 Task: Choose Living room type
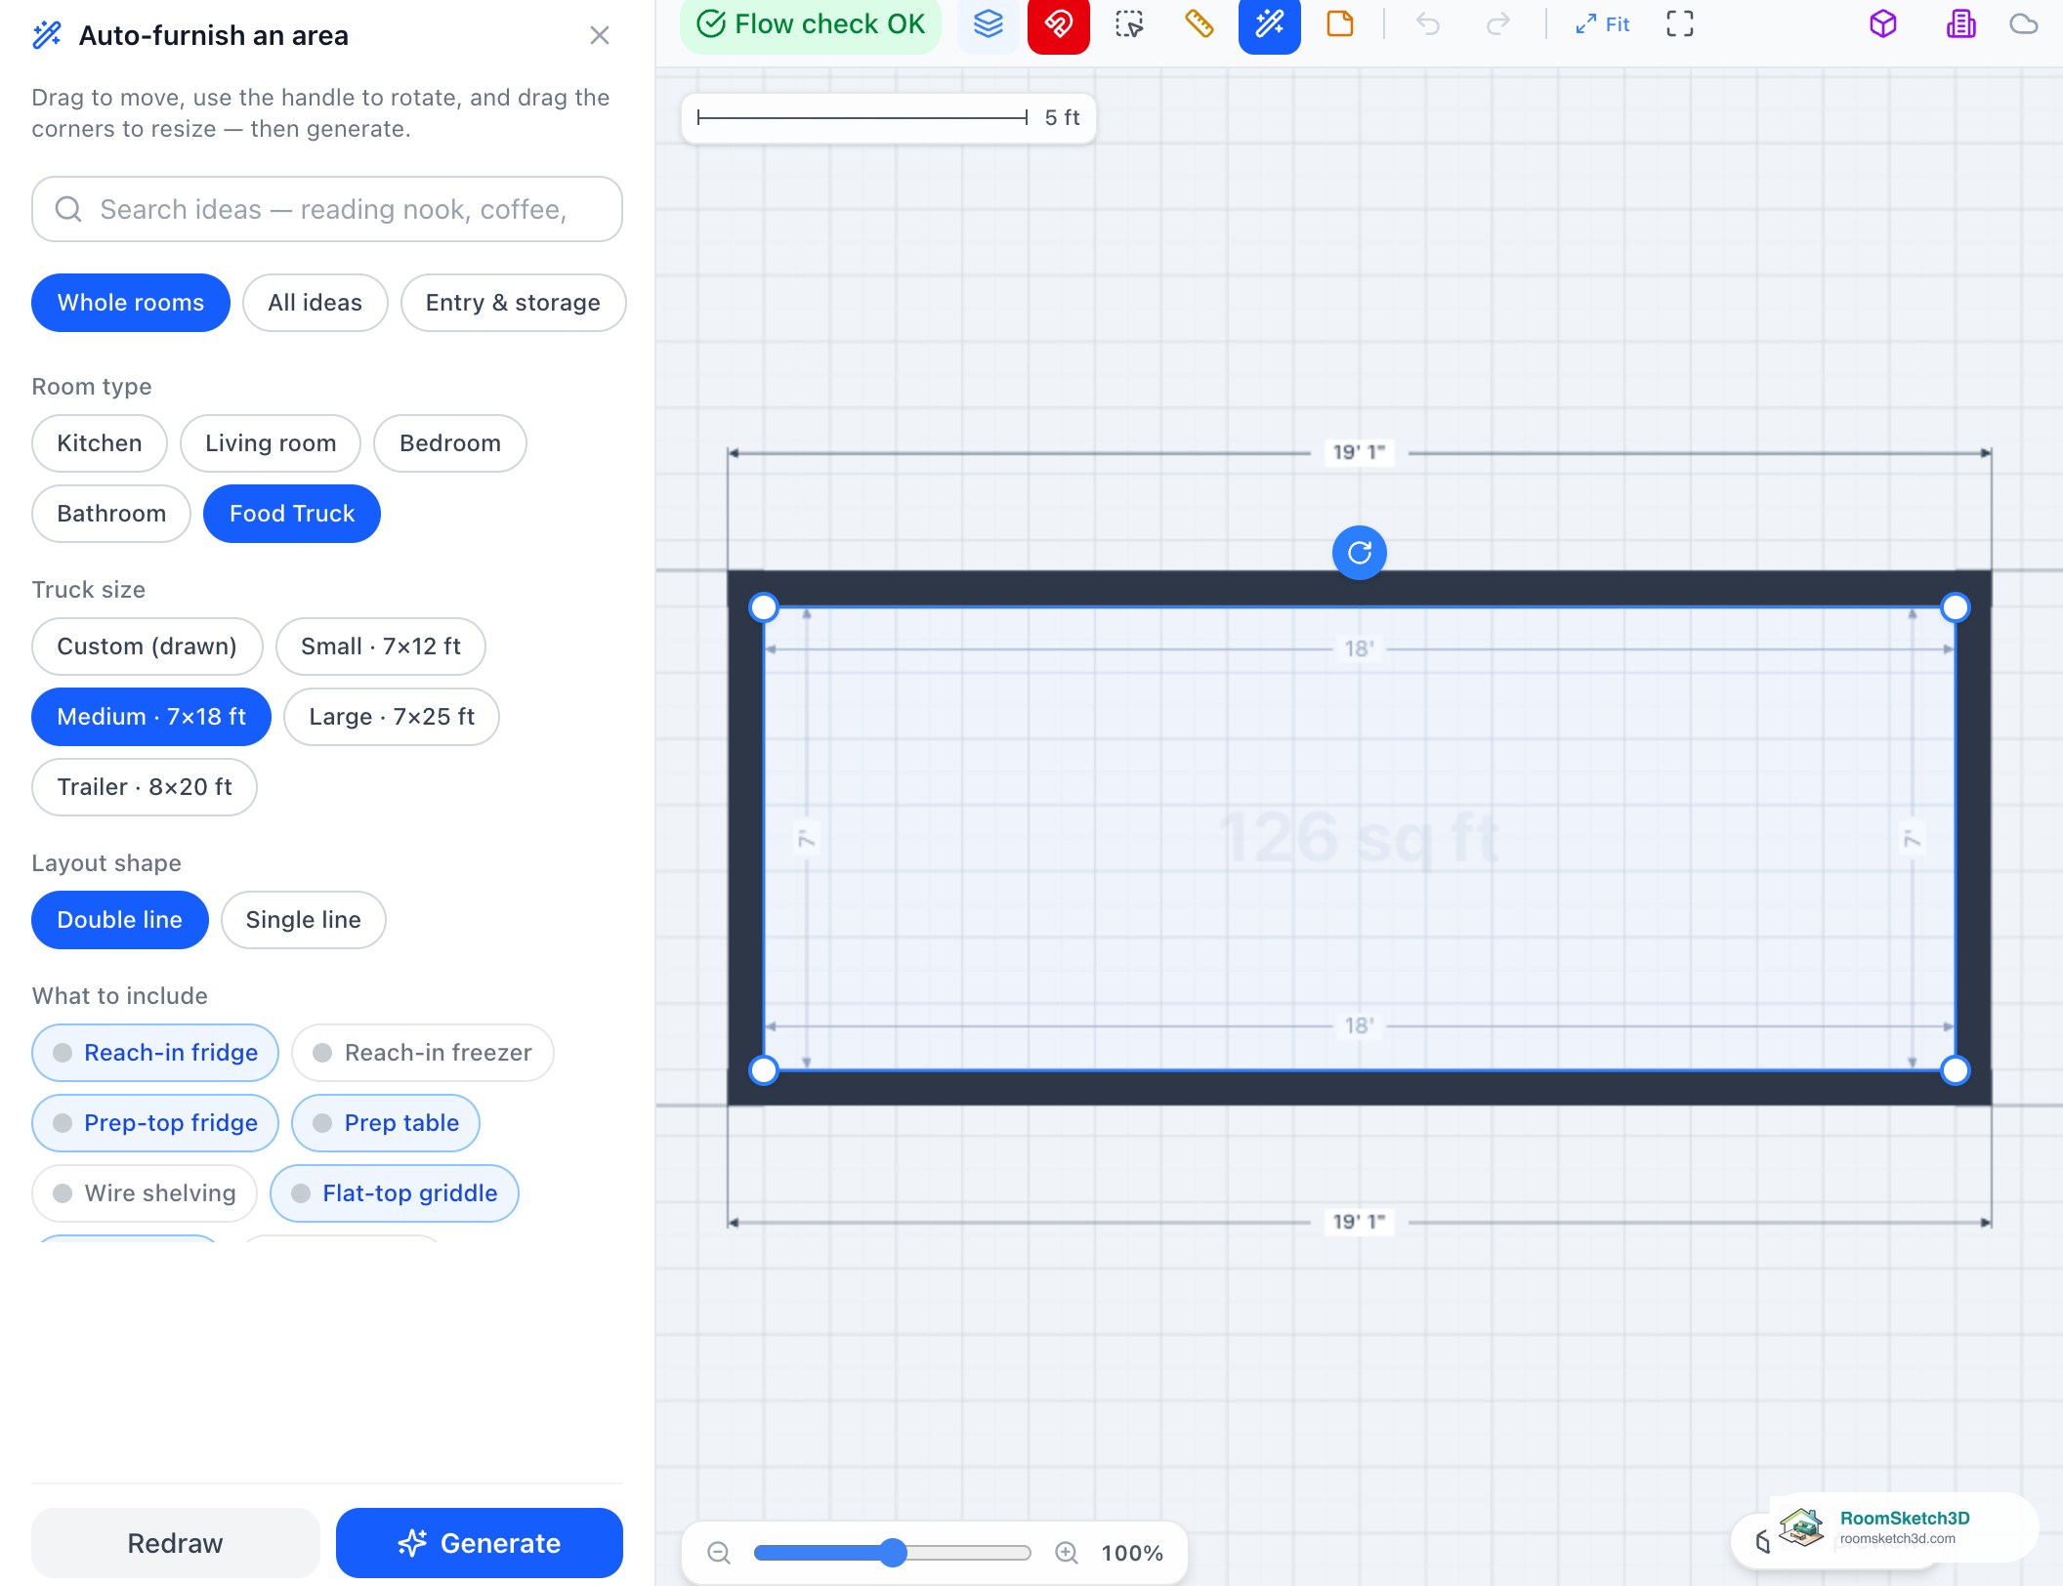(x=271, y=443)
